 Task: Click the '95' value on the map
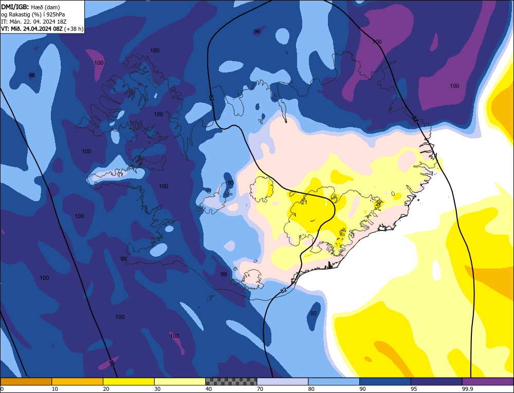(231, 183)
